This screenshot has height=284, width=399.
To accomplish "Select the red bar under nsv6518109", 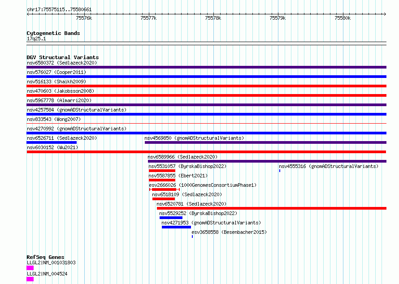I will 164,199.
